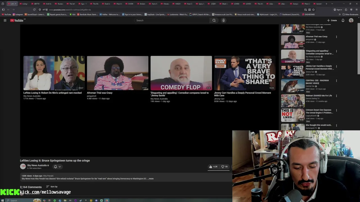360x202 pixels.
Task: Play Jimmy Carr crowd moment end-screen video
Action: tap(245, 73)
